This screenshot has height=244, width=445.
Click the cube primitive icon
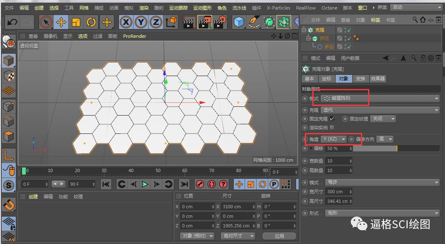(x=239, y=22)
